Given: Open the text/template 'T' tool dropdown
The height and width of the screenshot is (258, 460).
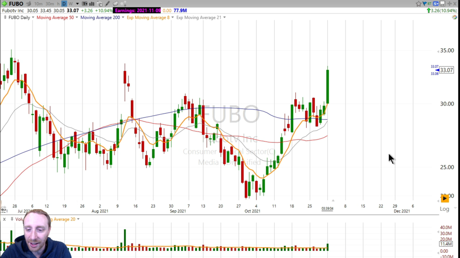Looking at the screenshot, I should click(84, 4).
